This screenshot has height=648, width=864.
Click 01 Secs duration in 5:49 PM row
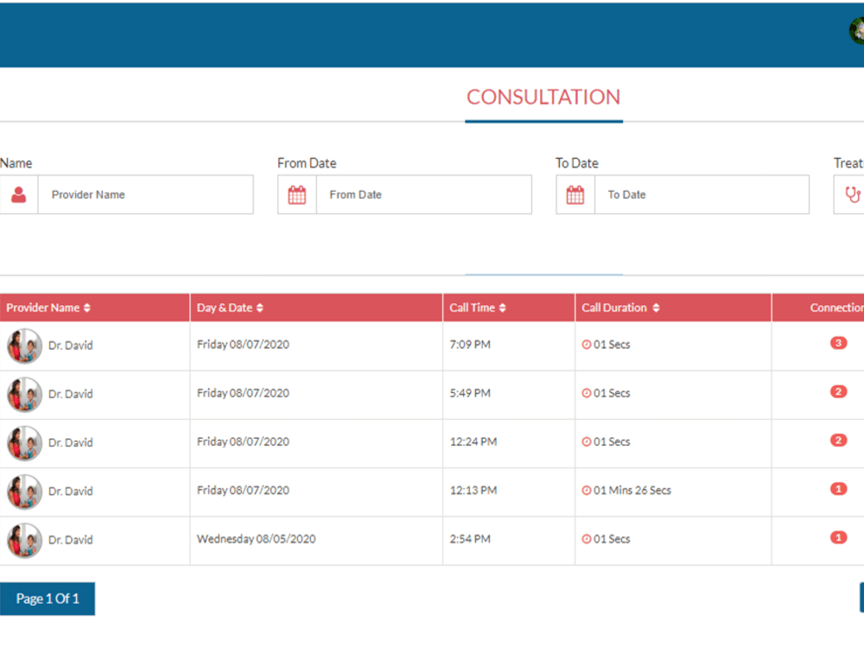(x=612, y=393)
